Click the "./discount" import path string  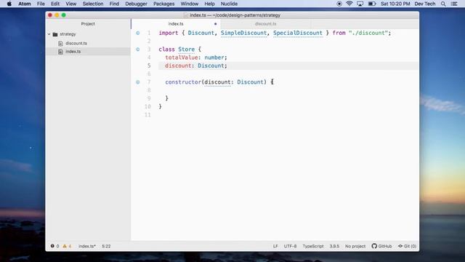point(368,33)
